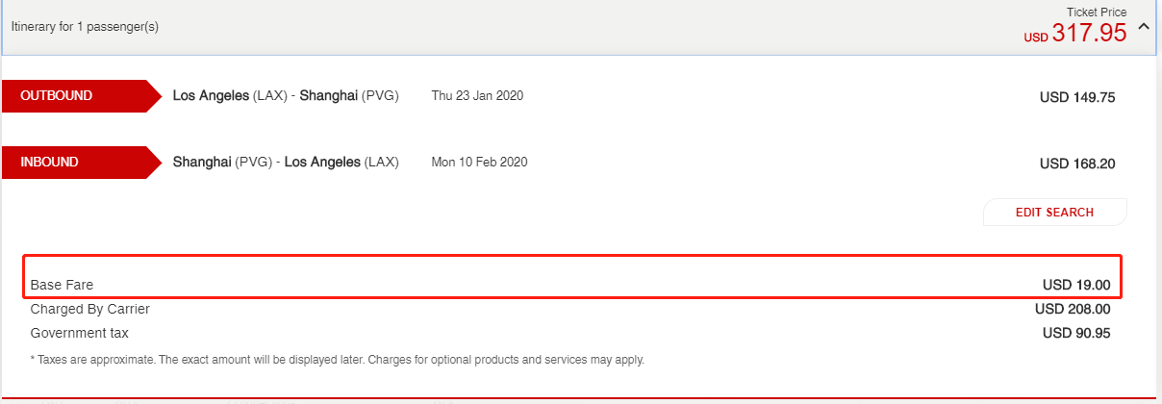Click inbound price USD 168.20
Viewport: 1162px width, 404px height.
1077,164
